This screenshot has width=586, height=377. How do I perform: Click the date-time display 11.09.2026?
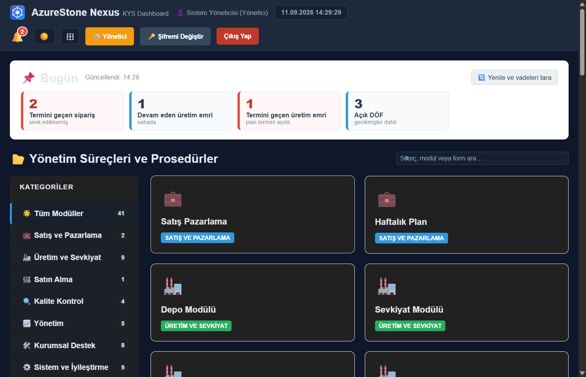coord(311,13)
